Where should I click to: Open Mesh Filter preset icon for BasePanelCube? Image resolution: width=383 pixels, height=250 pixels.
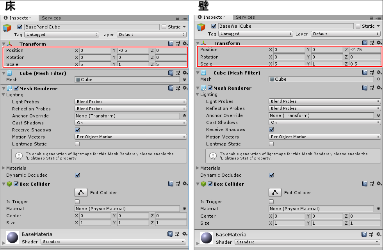point(178,73)
